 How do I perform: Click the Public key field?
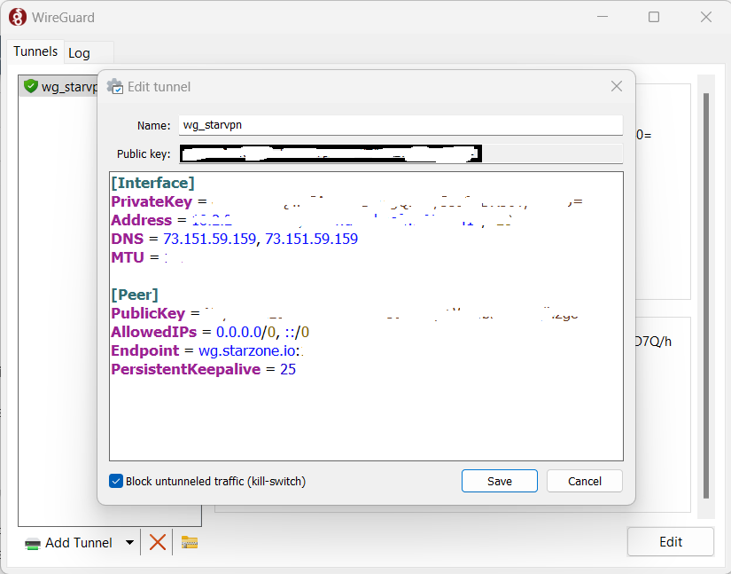400,153
